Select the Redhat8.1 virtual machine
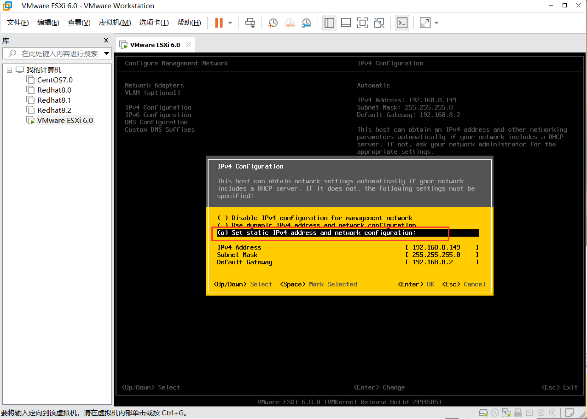This screenshot has width=587, height=419. (x=54, y=100)
